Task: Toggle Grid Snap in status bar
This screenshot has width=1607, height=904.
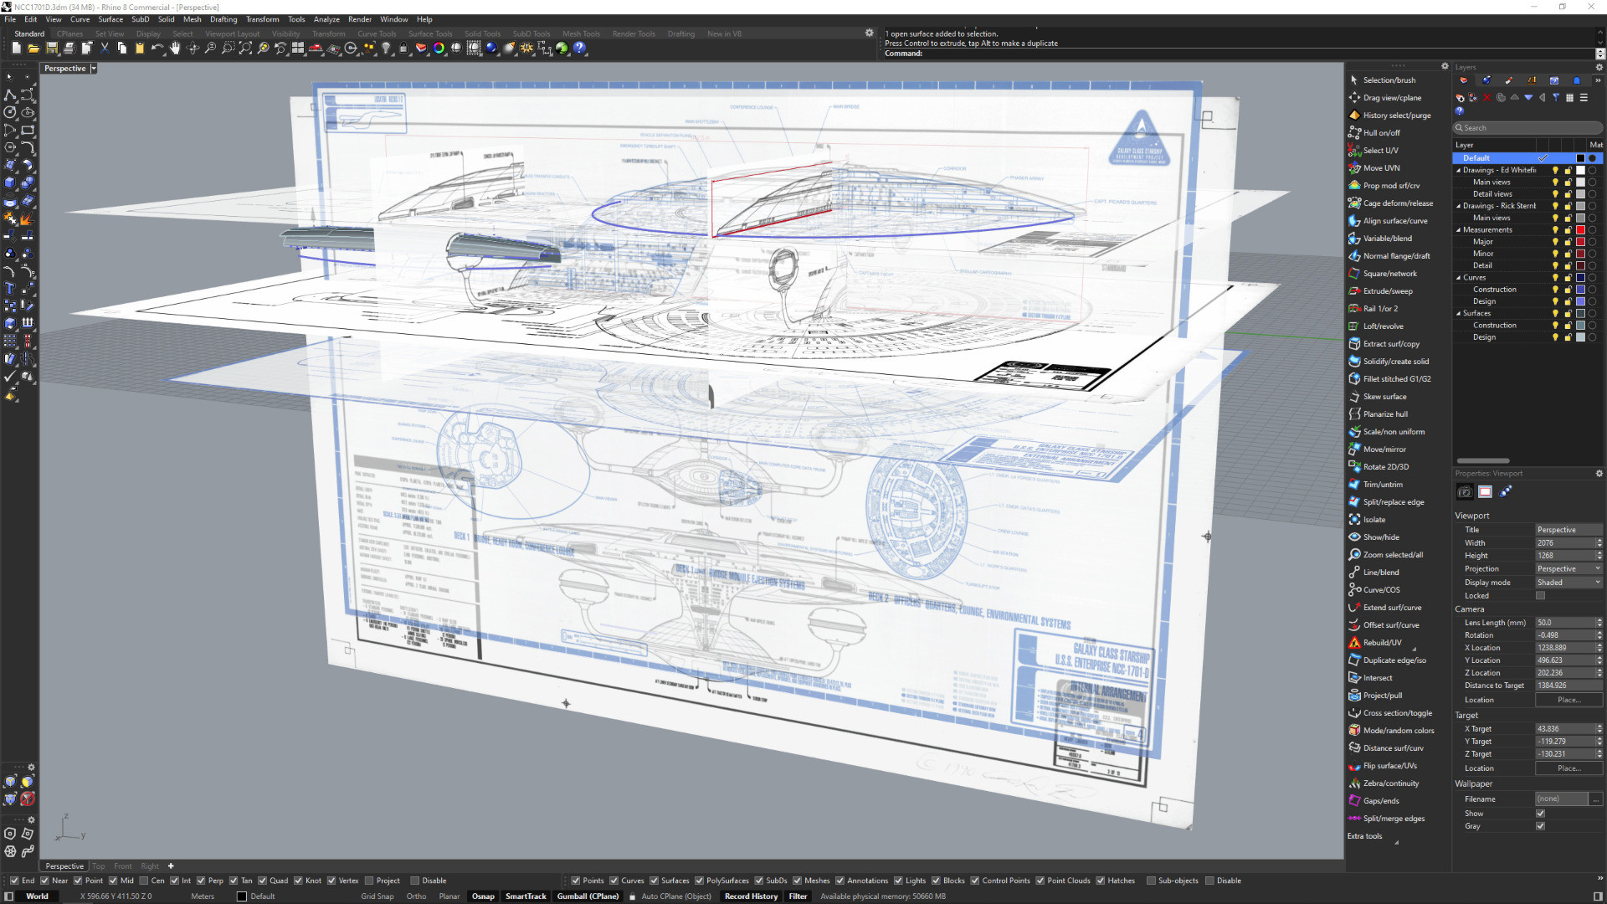Action: pyautogui.click(x=377, y=896)
